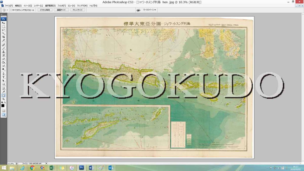This screenshot has width=304, height=171.
Task: Select the Crop tool
Action: click(4, 37)
